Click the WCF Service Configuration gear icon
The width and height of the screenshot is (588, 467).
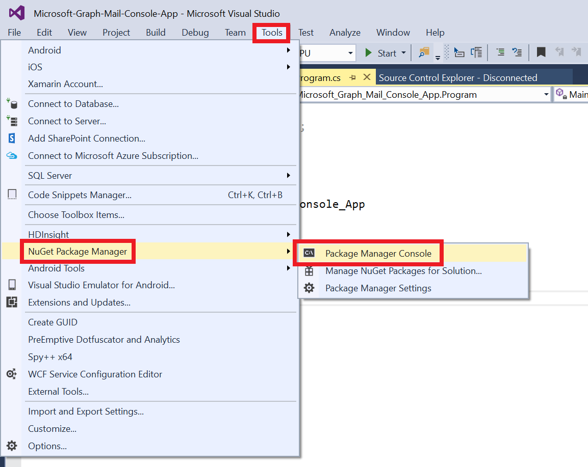[x=12, y=374]
